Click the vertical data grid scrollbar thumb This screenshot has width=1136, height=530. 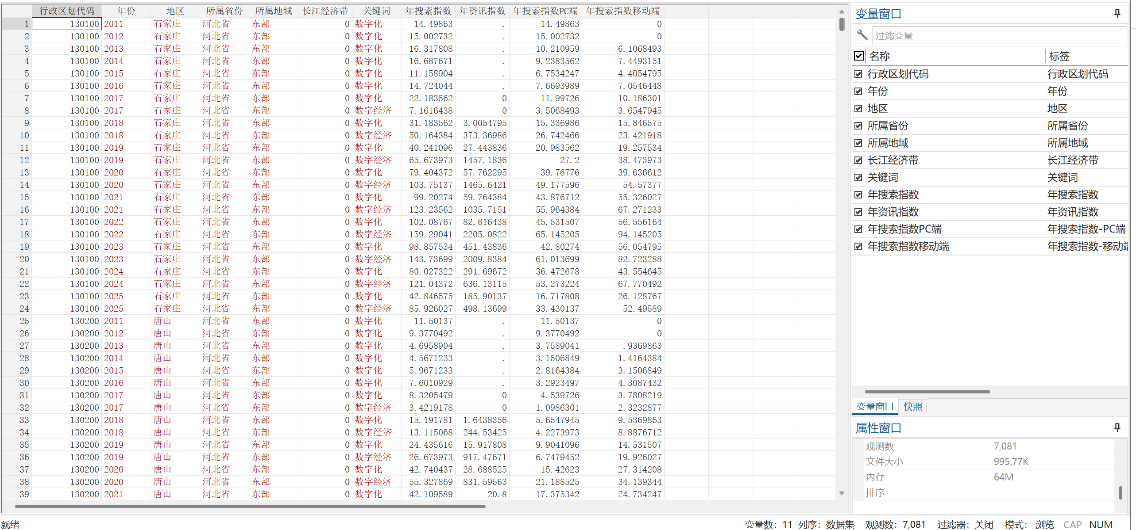(842, 24)
